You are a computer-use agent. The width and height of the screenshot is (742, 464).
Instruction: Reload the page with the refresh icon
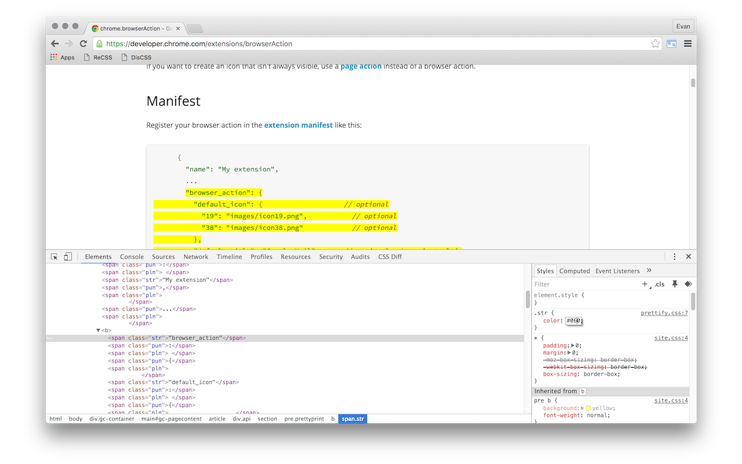(x=83, y=43)
